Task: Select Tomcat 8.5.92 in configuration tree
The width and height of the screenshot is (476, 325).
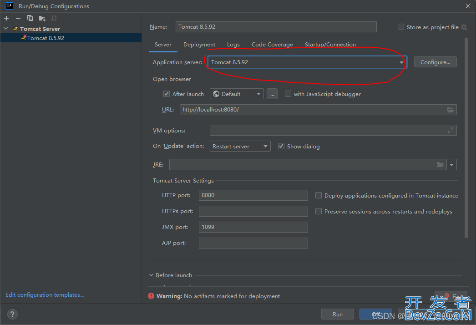Action: [x=71, y=38]
